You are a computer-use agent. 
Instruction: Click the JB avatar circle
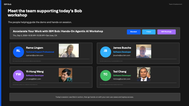point(106,52)
